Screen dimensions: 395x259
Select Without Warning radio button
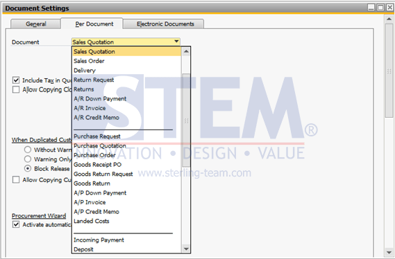28,150
